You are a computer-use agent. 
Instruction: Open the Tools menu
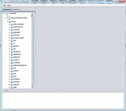(x=4, y=6)
